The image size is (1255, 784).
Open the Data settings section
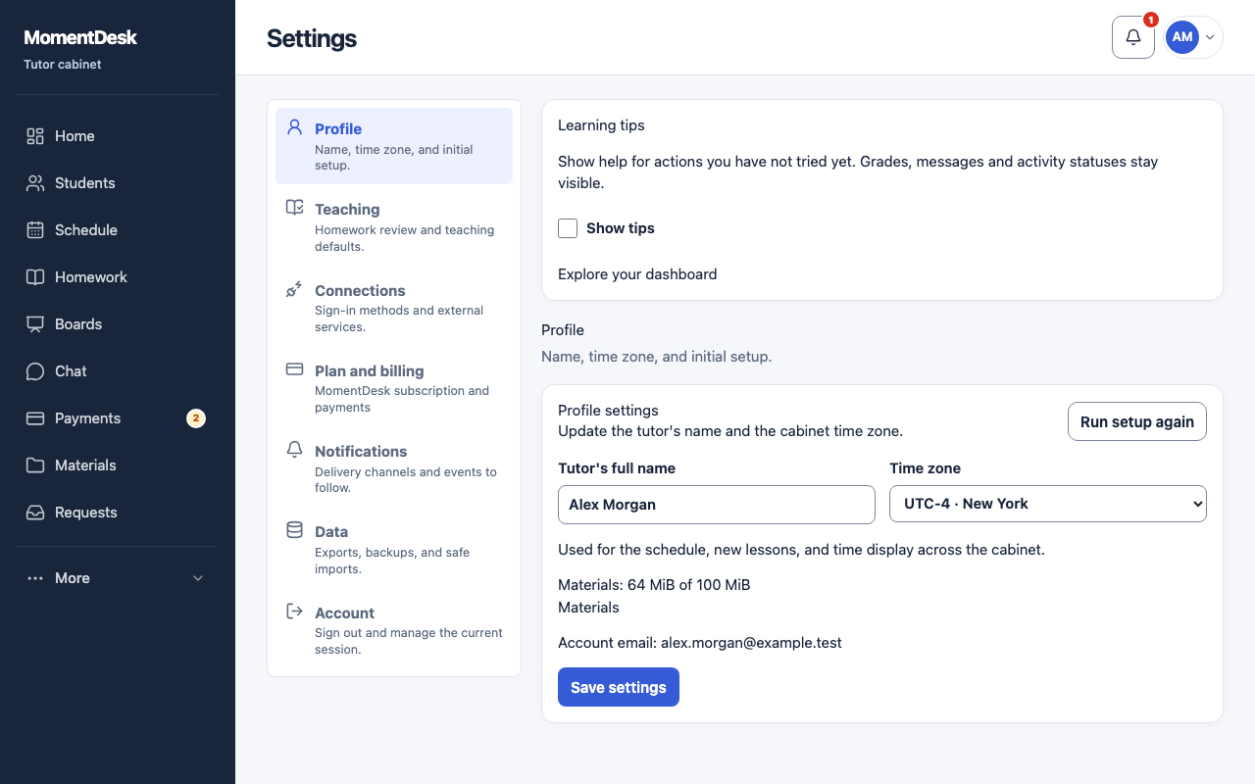394,550
